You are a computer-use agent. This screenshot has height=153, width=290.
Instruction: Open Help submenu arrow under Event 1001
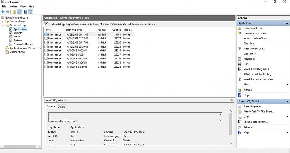(x=287, y=133)
